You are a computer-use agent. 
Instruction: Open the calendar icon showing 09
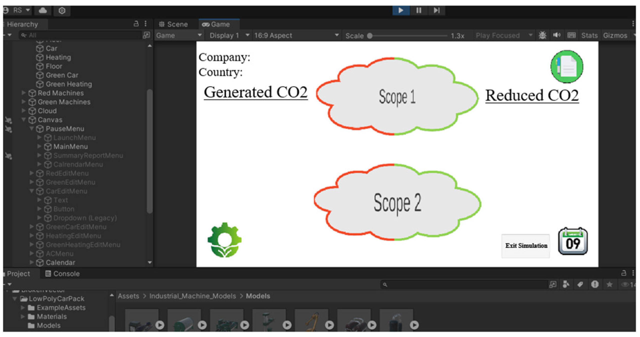click(573, 241)
